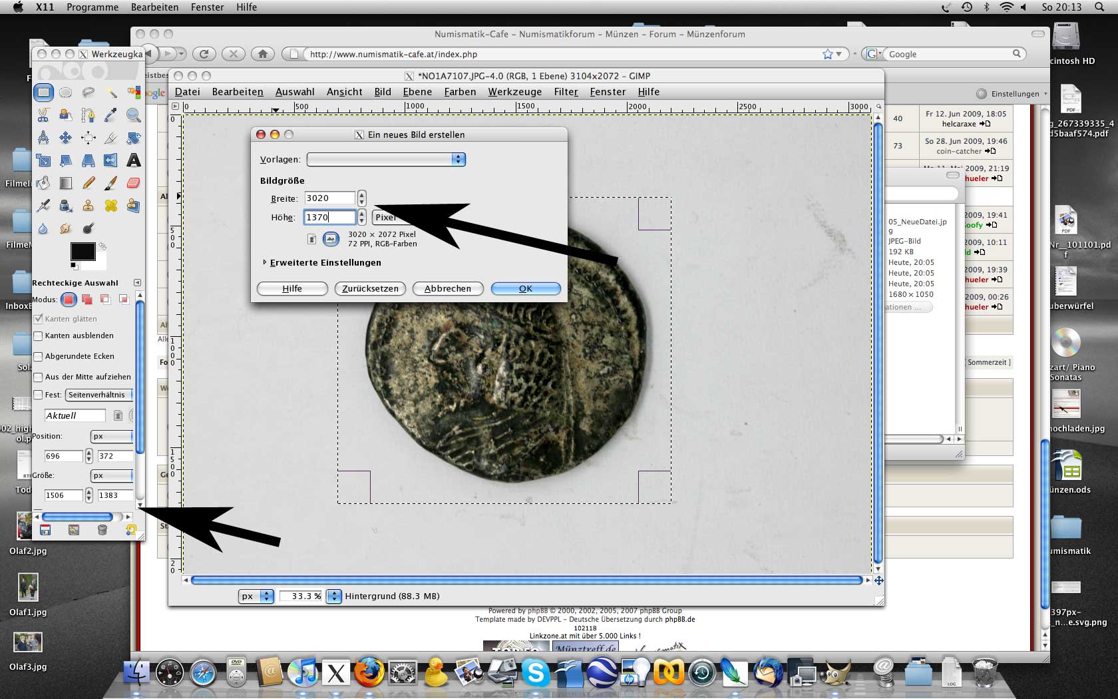This screenshot has width=1118, height=699.
Task: Activate the Bucket Fill tool
Action: pos(43,183)
